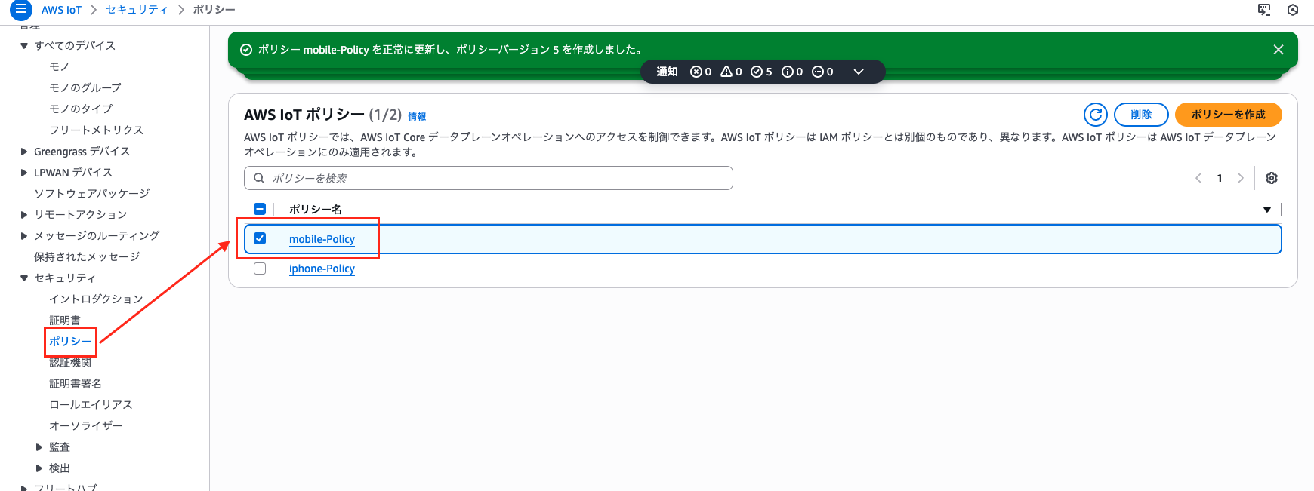This screenshot has height=491, width=1314.
Task: Click the ポリシー名 column header
Action: tap(316, 210)
